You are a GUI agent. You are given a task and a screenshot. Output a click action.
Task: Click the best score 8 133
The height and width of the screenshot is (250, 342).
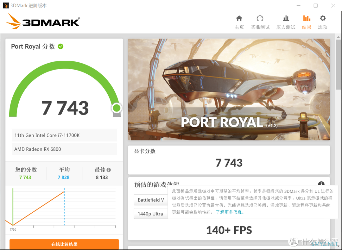tap(102, 178)
